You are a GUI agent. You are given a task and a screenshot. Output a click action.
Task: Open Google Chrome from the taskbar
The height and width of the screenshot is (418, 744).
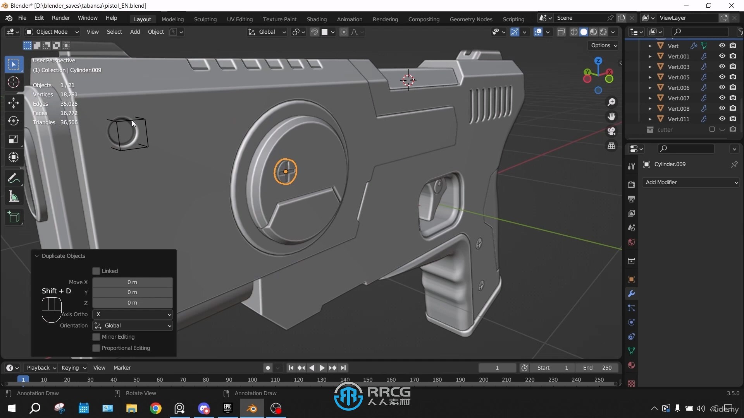[x=156, y=408]
